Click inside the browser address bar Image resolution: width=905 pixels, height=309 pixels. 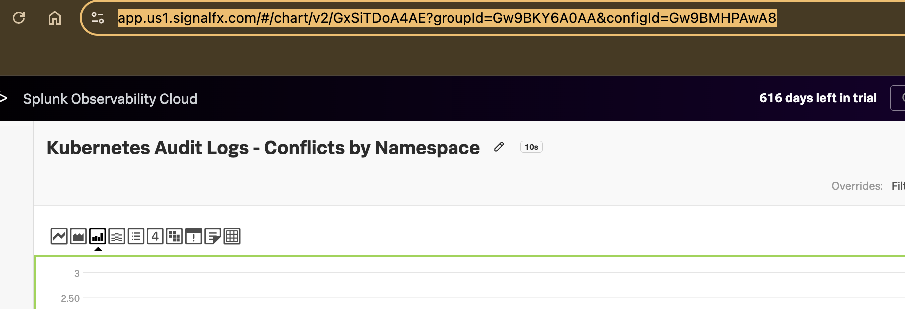pos(445,18)
